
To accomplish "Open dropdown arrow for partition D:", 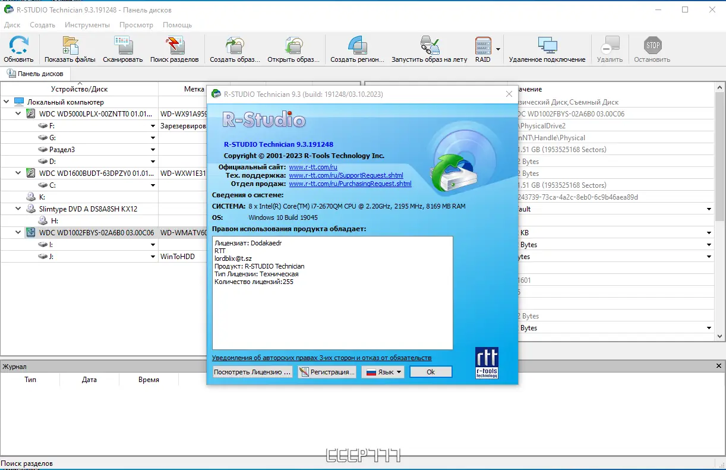I will [x=153, y=162].
